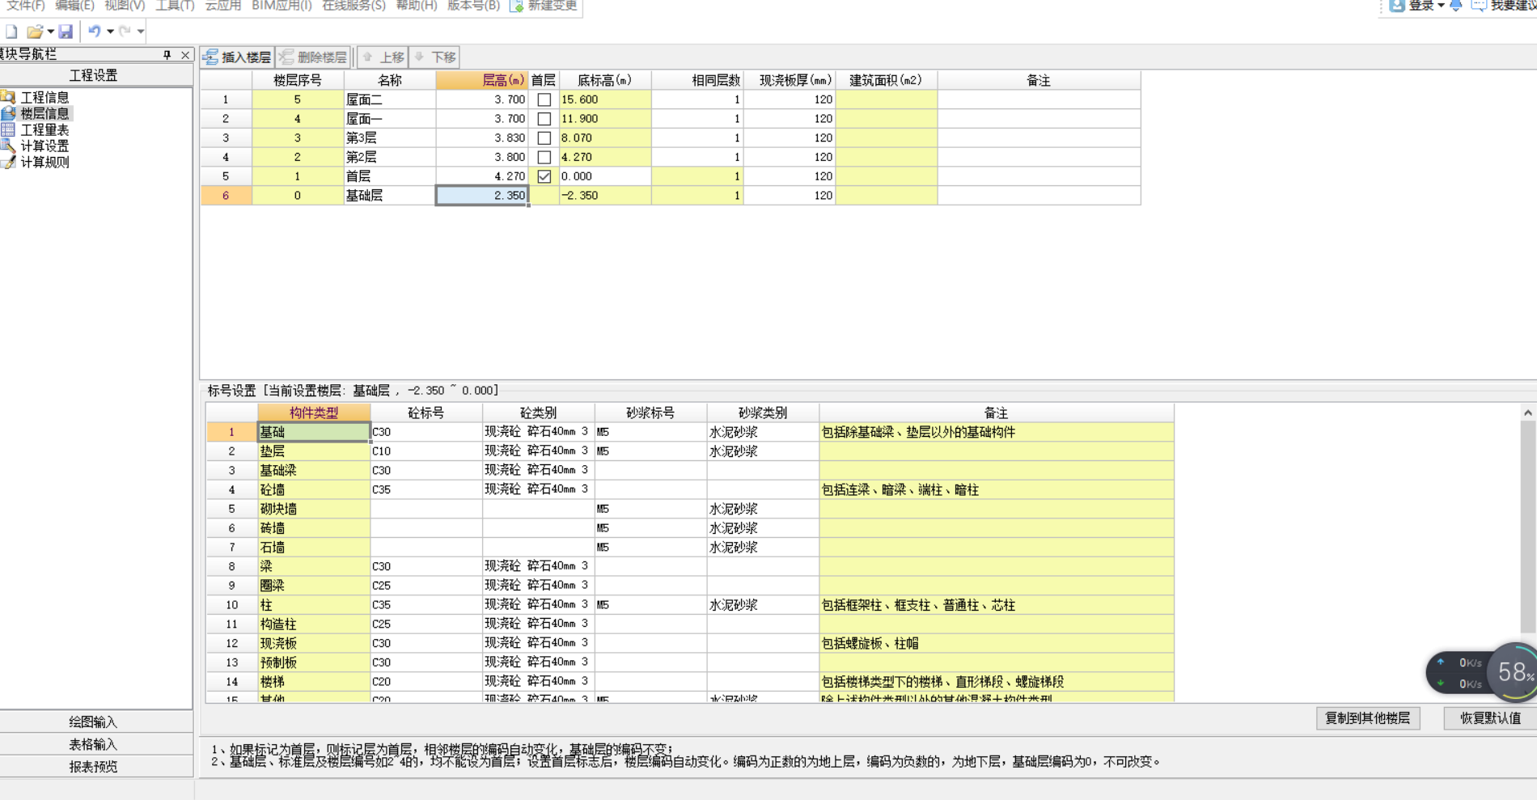Open the redo history dropdown arrow

pos(141,32)
